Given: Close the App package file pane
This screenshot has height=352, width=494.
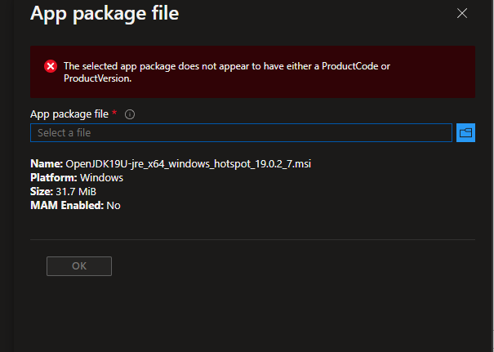Looking at the screenshot, I should tap(462, 13).
